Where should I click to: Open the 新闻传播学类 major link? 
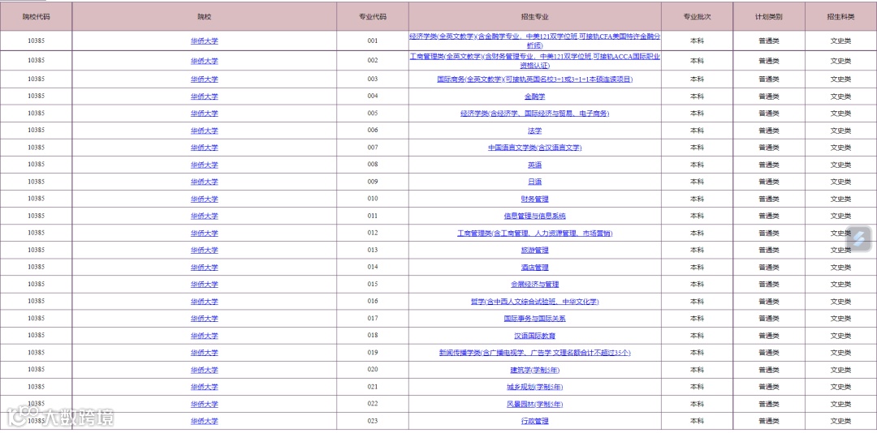[x=534, y=353]
